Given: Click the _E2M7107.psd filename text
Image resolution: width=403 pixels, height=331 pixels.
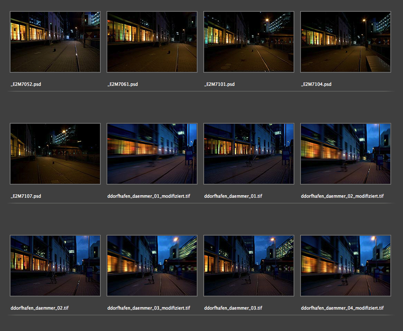Looking at the screenshot, I should point(26,196).
